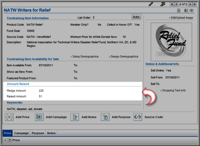Go to last record navigation arrow
This screenshot has height=146, width=200.
tap(194, 4)
